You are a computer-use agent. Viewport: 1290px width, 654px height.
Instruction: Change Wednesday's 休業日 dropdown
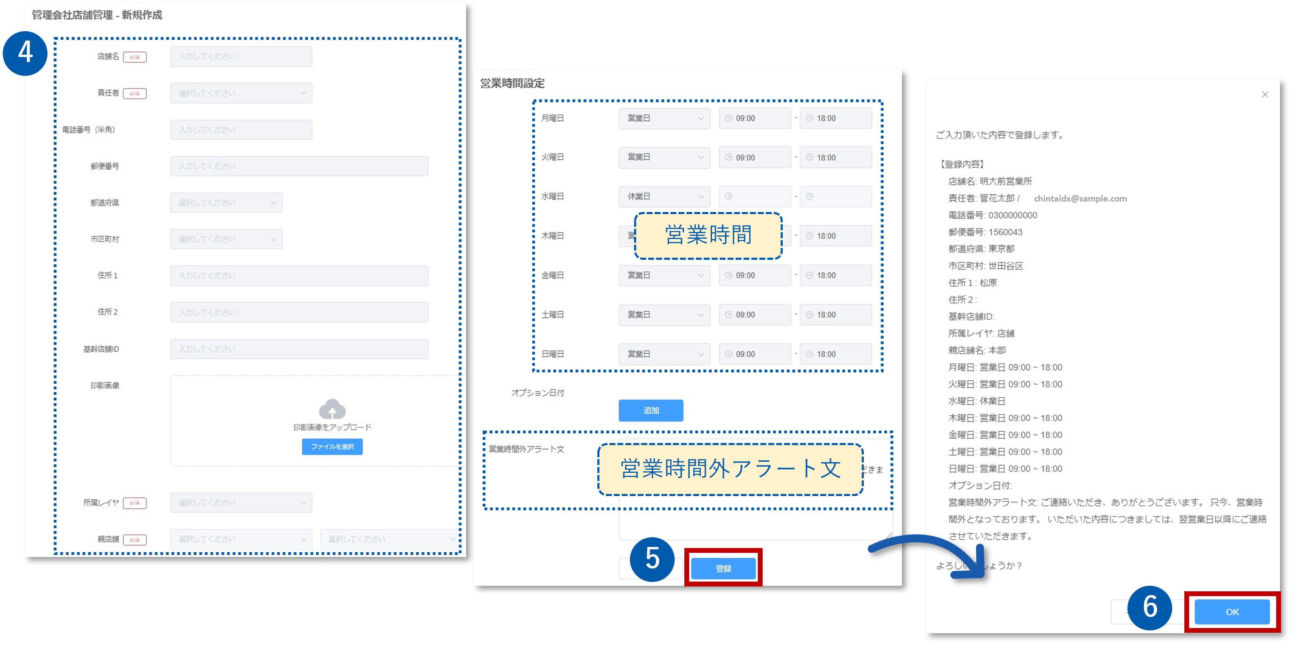click(x=664, y=196)
